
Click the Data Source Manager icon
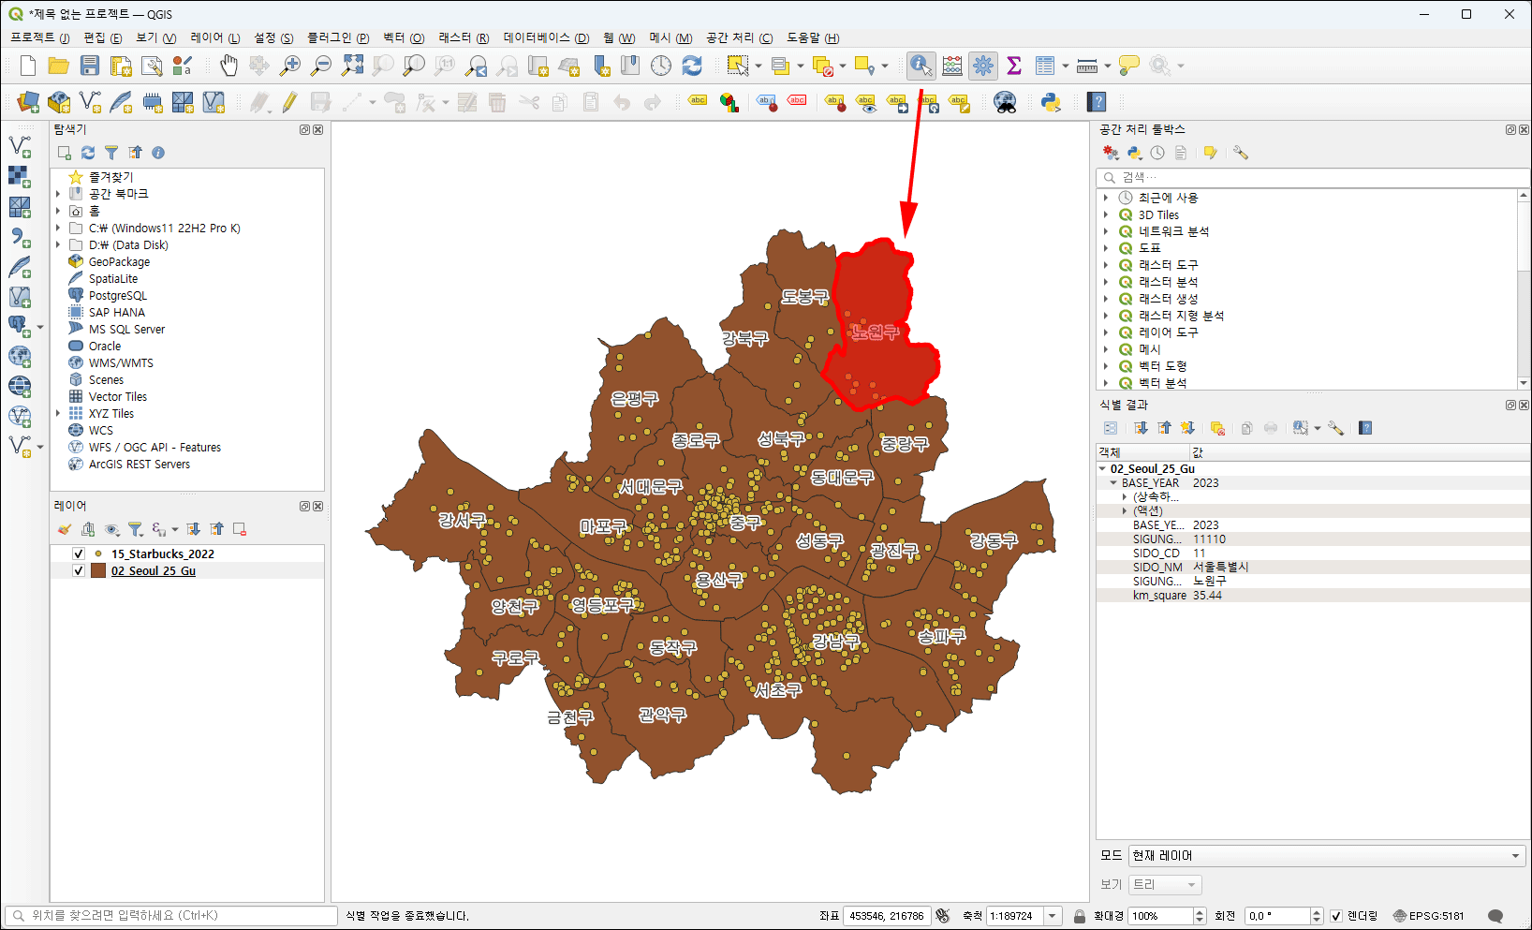pos(28,102)
